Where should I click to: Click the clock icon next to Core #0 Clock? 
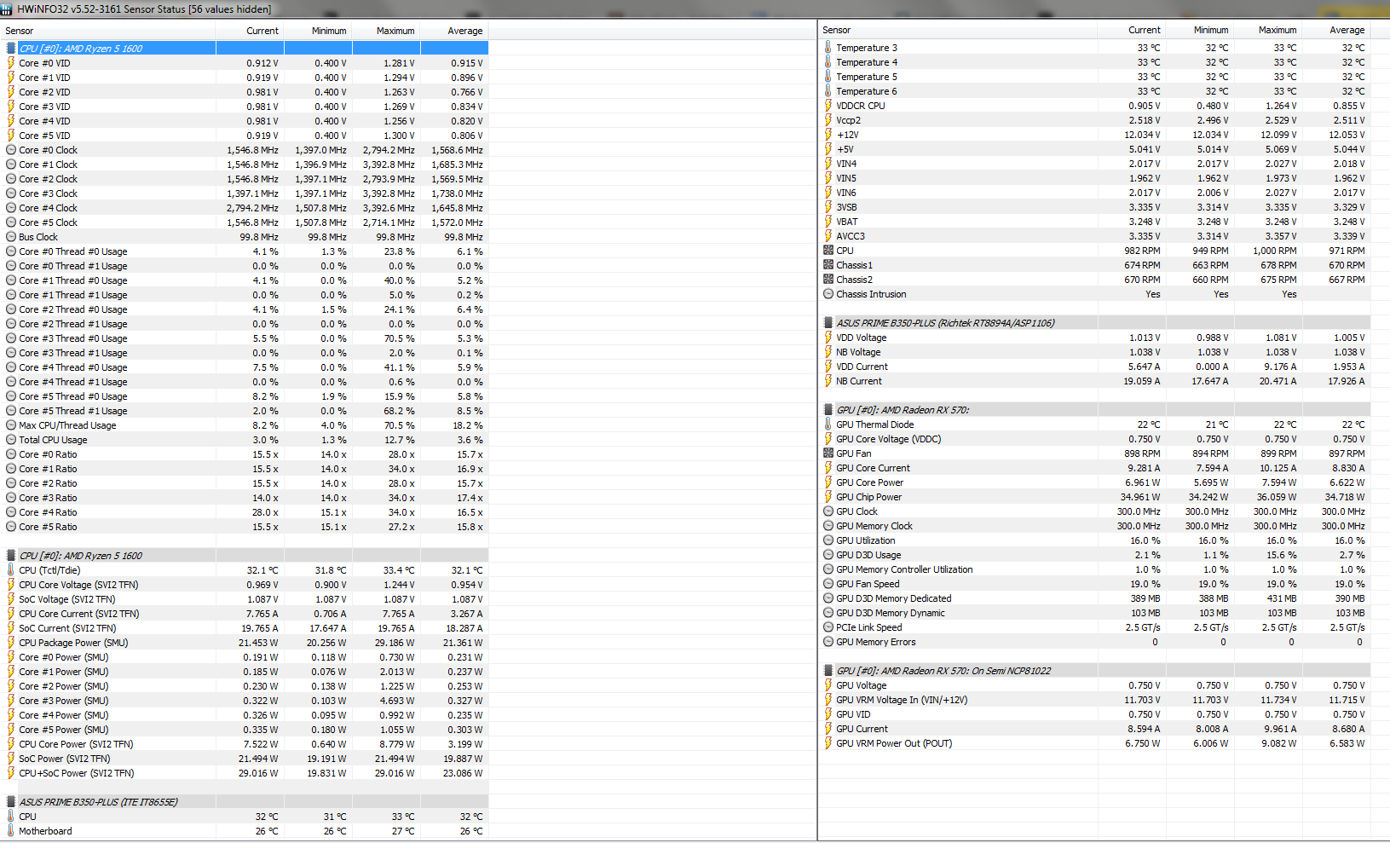coord(11,150)
